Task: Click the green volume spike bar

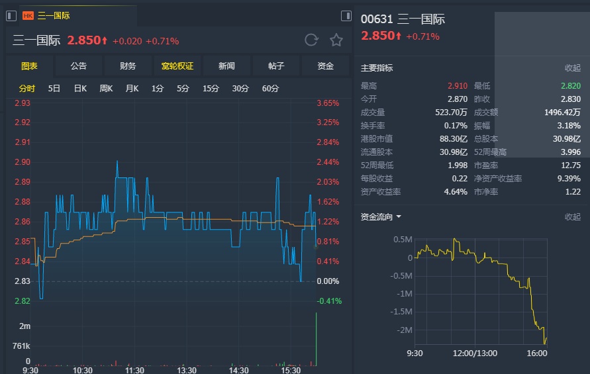Action: tap(316, 339)
